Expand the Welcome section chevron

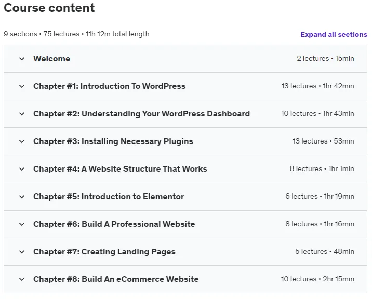tap(22, 59)
